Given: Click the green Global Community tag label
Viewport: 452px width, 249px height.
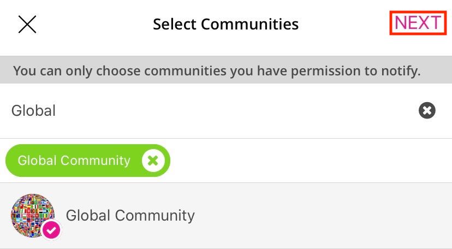Looking at the screenshot, I should (x=74, y=161).
